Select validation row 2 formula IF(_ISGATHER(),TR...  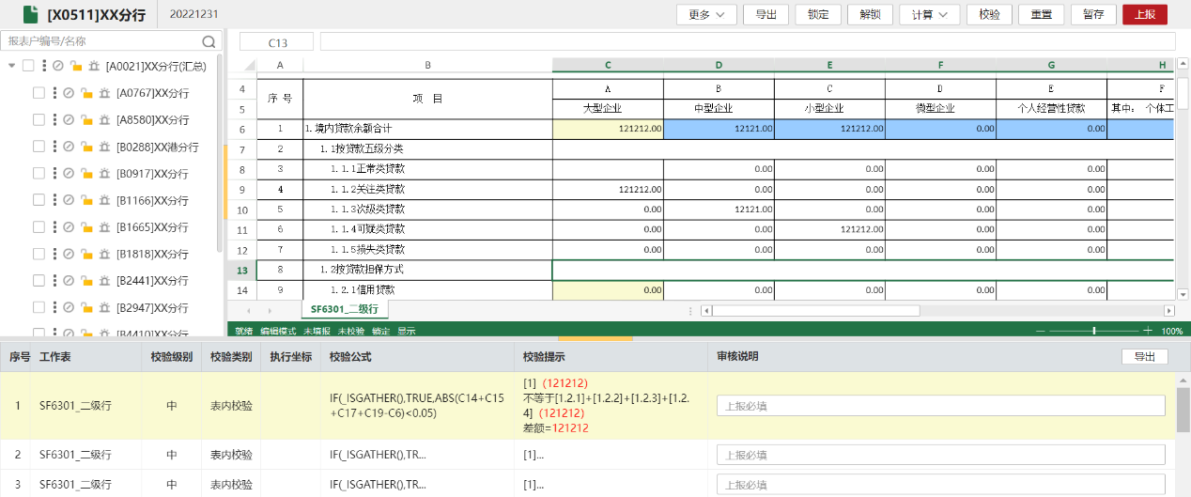[x=377, y=455]
